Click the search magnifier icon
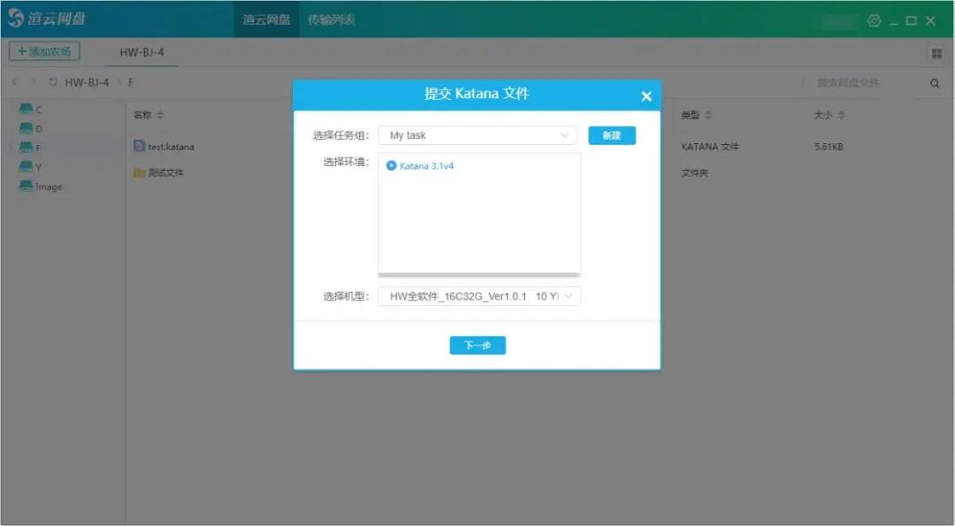 coord(935,83)
